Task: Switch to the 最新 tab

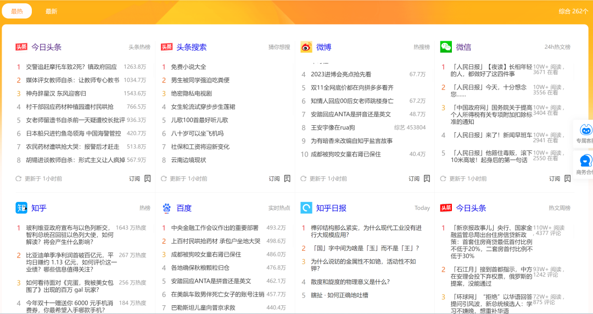Action: (x=52, y=12)
